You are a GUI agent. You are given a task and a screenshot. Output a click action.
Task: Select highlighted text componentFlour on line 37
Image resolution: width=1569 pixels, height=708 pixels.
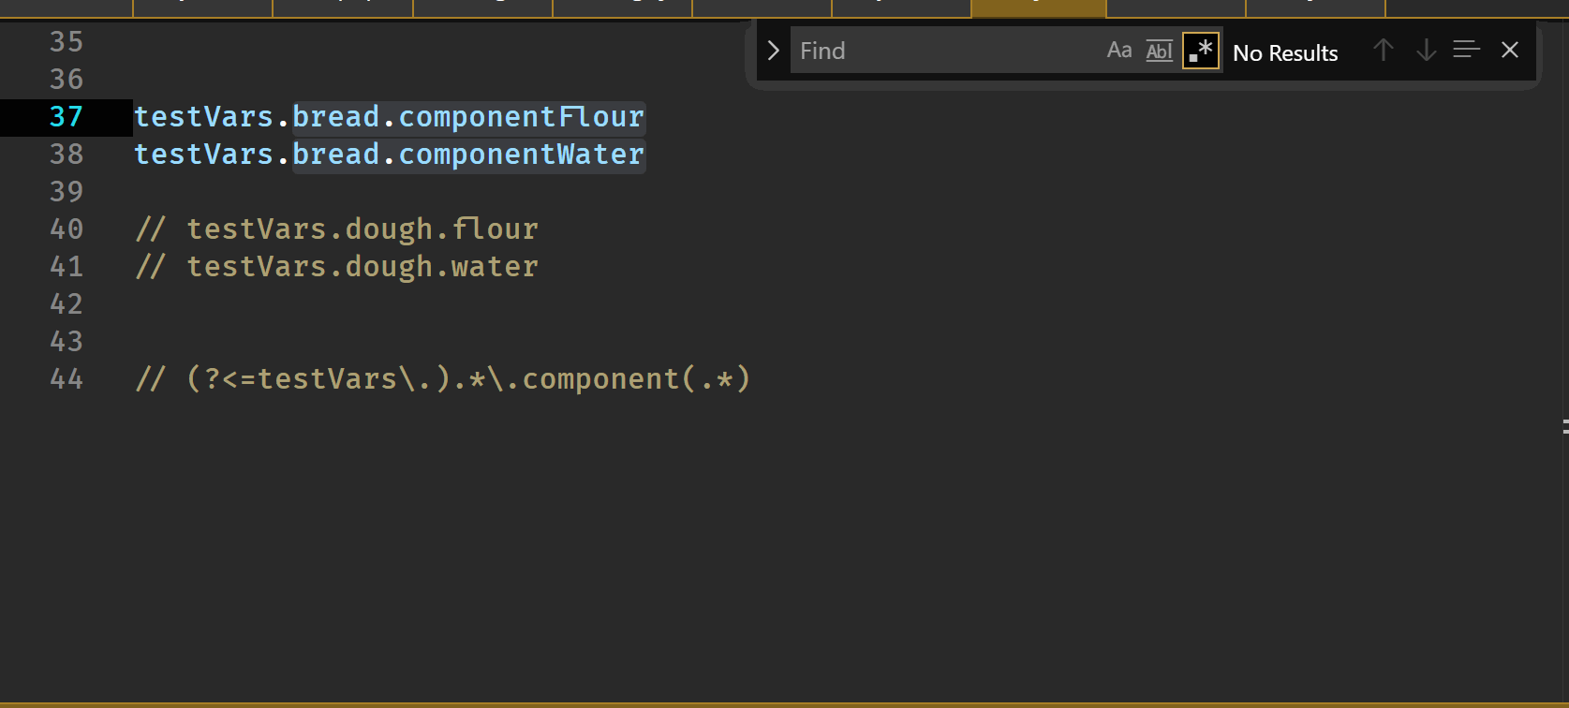tap(521, 116)
